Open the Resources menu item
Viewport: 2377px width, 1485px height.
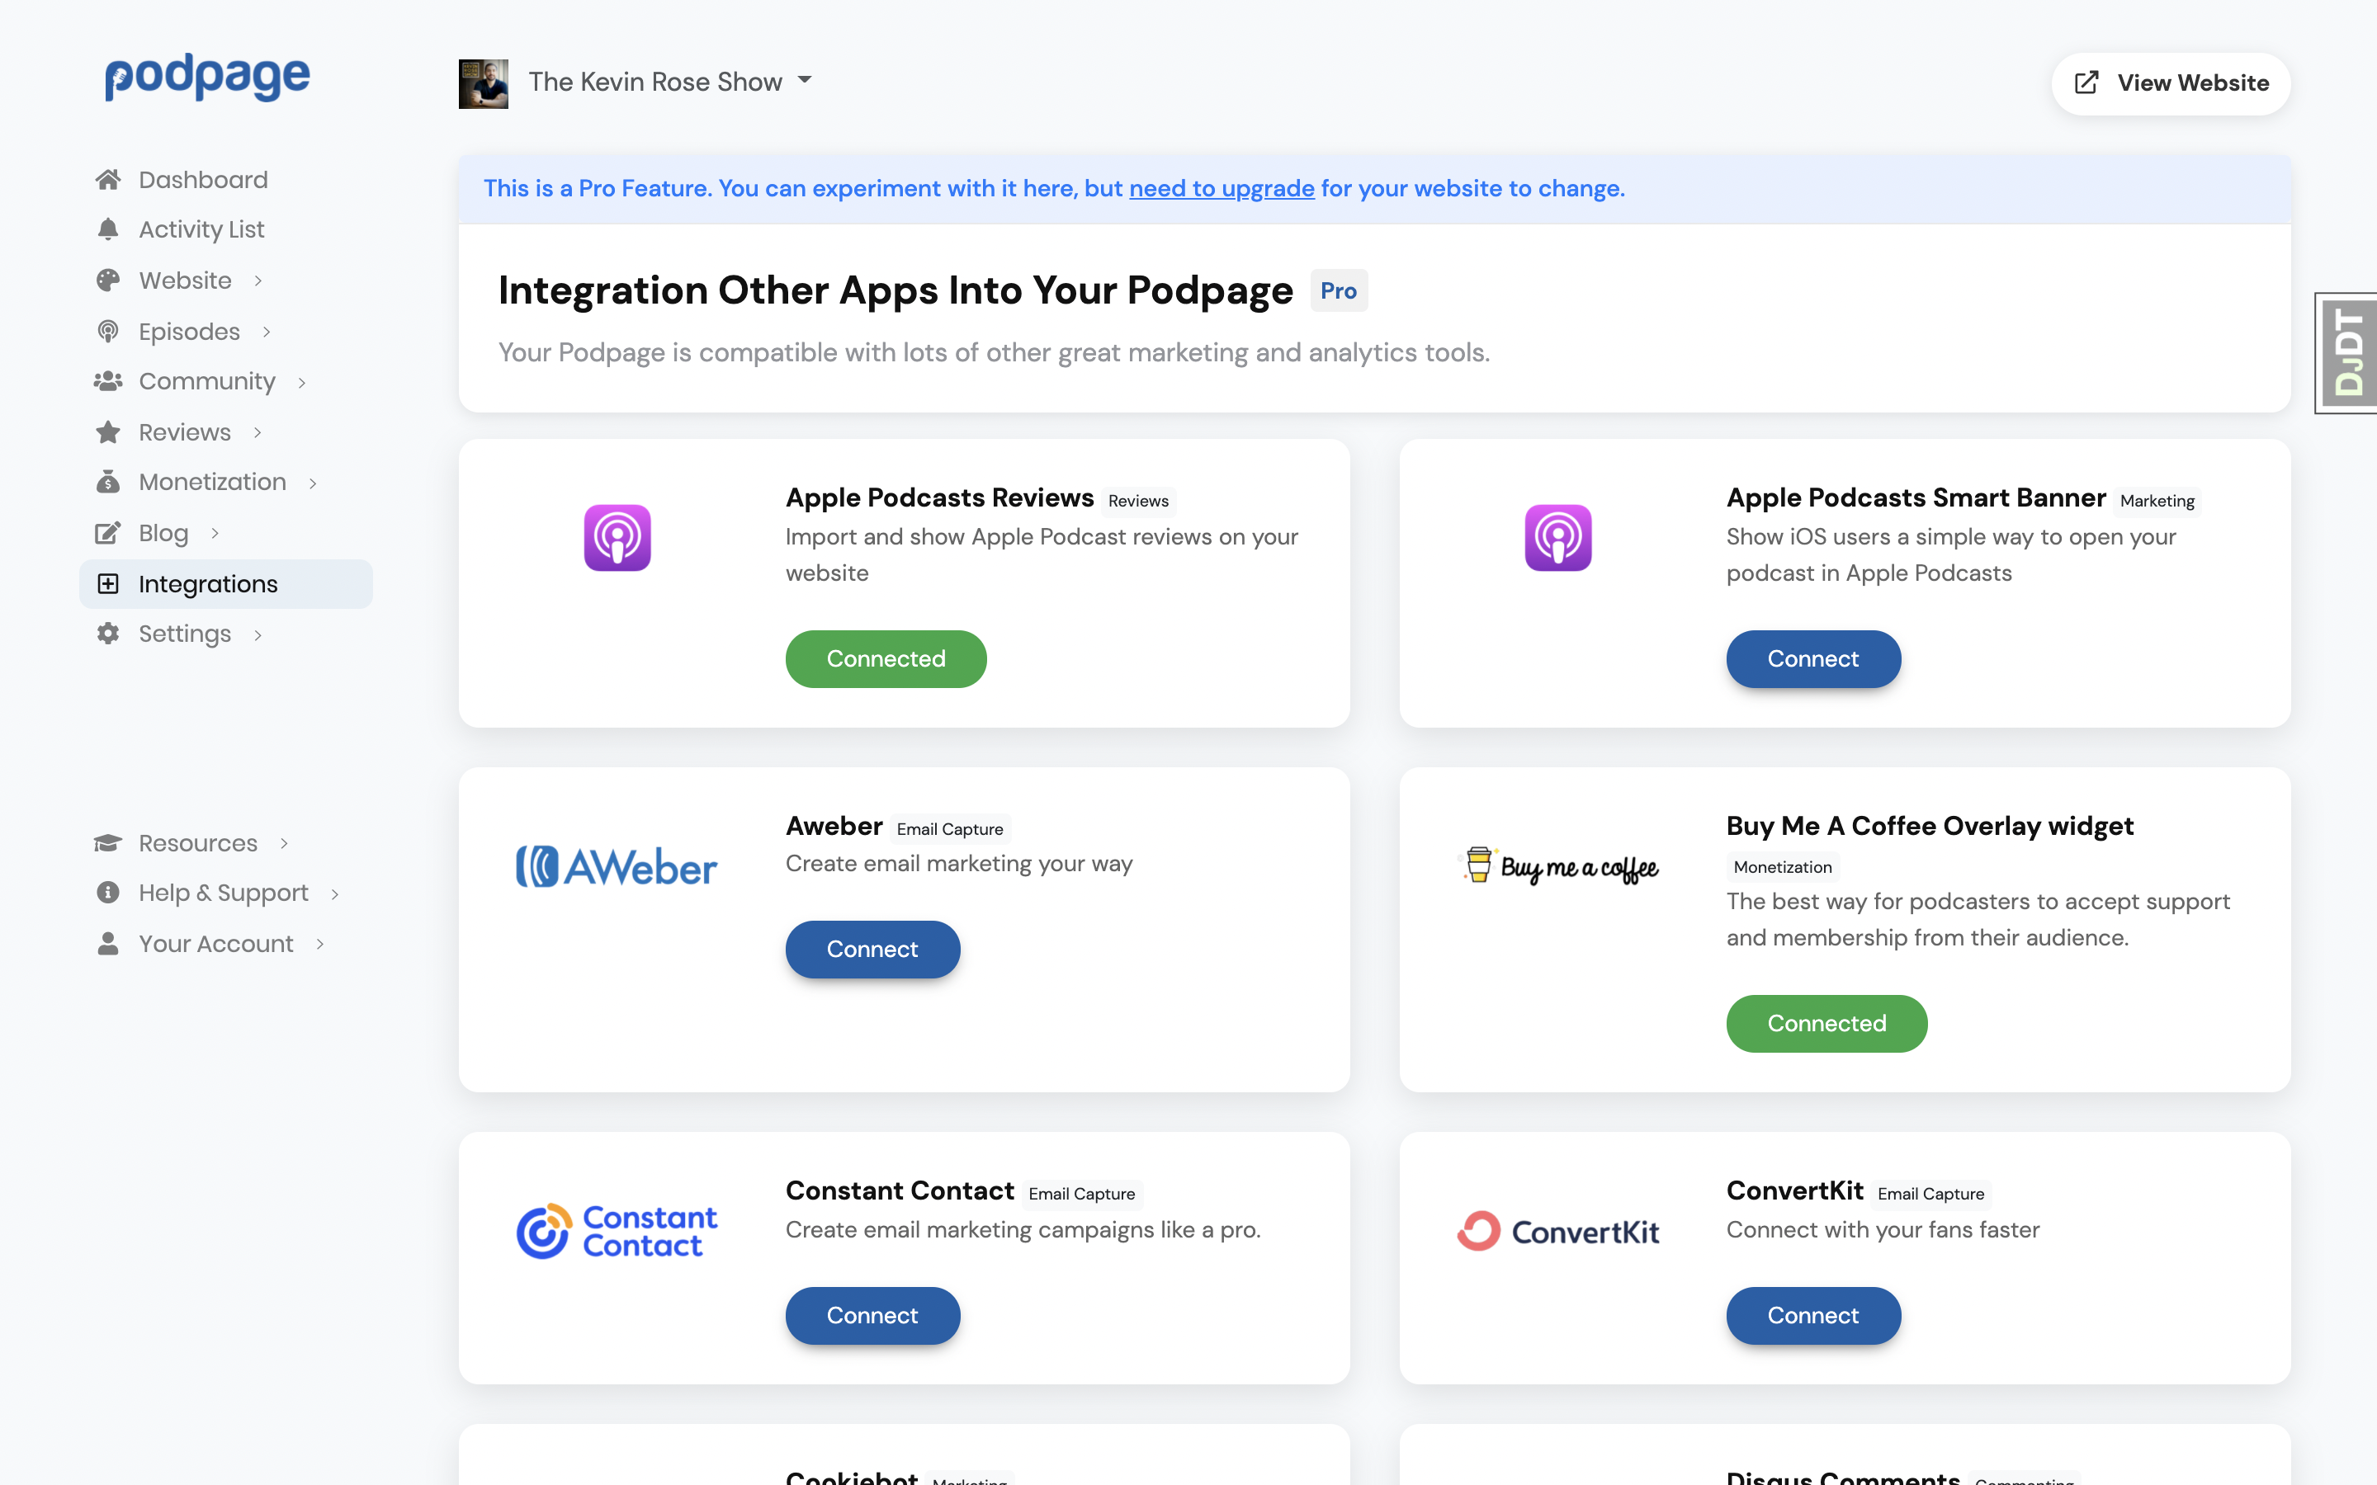tap(198, 842)
